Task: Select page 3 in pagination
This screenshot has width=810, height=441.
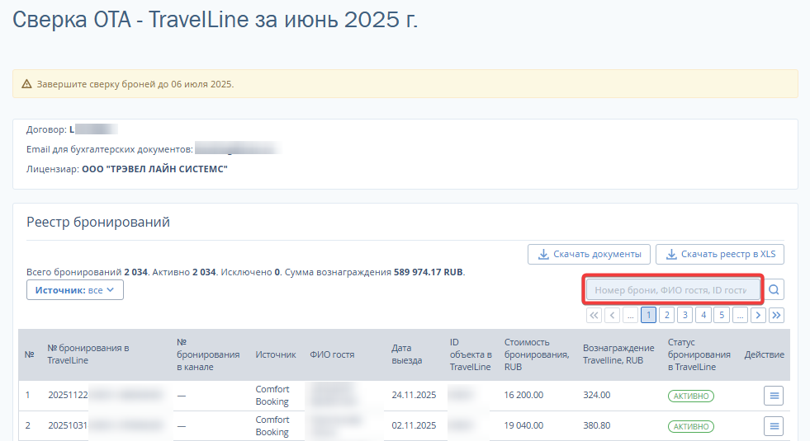Action: [x=684, y=315]
